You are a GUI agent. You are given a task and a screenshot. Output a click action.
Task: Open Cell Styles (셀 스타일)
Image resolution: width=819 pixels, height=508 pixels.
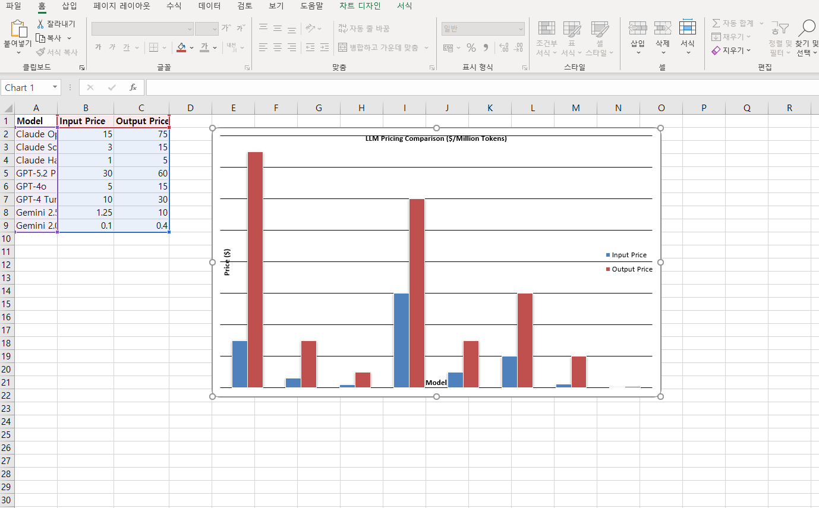(600, 39)
